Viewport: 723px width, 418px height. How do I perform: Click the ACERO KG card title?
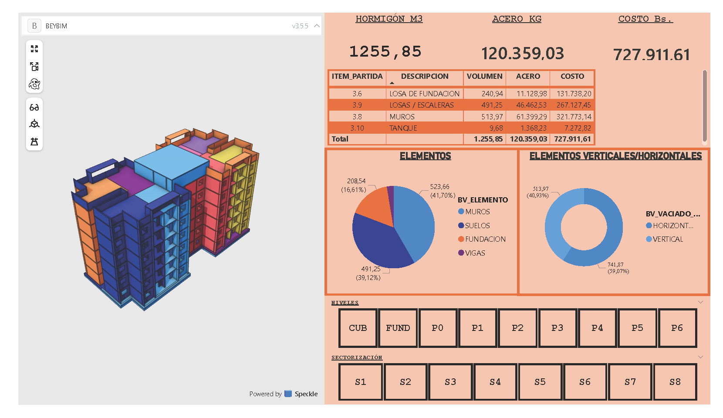click(x=517, y=19)
